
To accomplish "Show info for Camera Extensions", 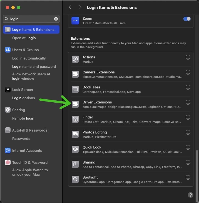I will [x=188, y=72].
